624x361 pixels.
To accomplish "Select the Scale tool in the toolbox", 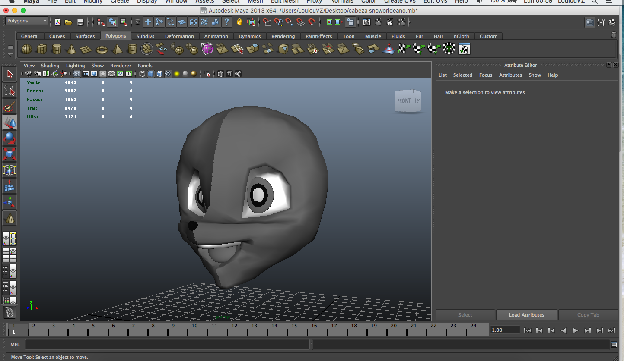I will point(10,154).
